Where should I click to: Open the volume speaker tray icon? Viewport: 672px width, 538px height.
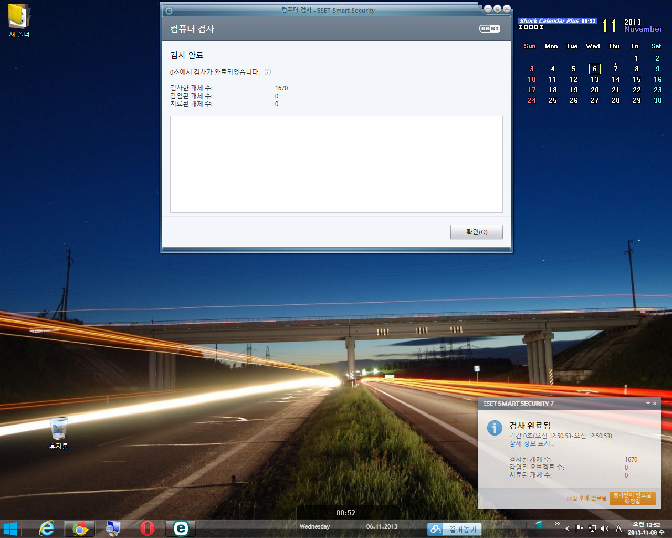coord(605,529)
